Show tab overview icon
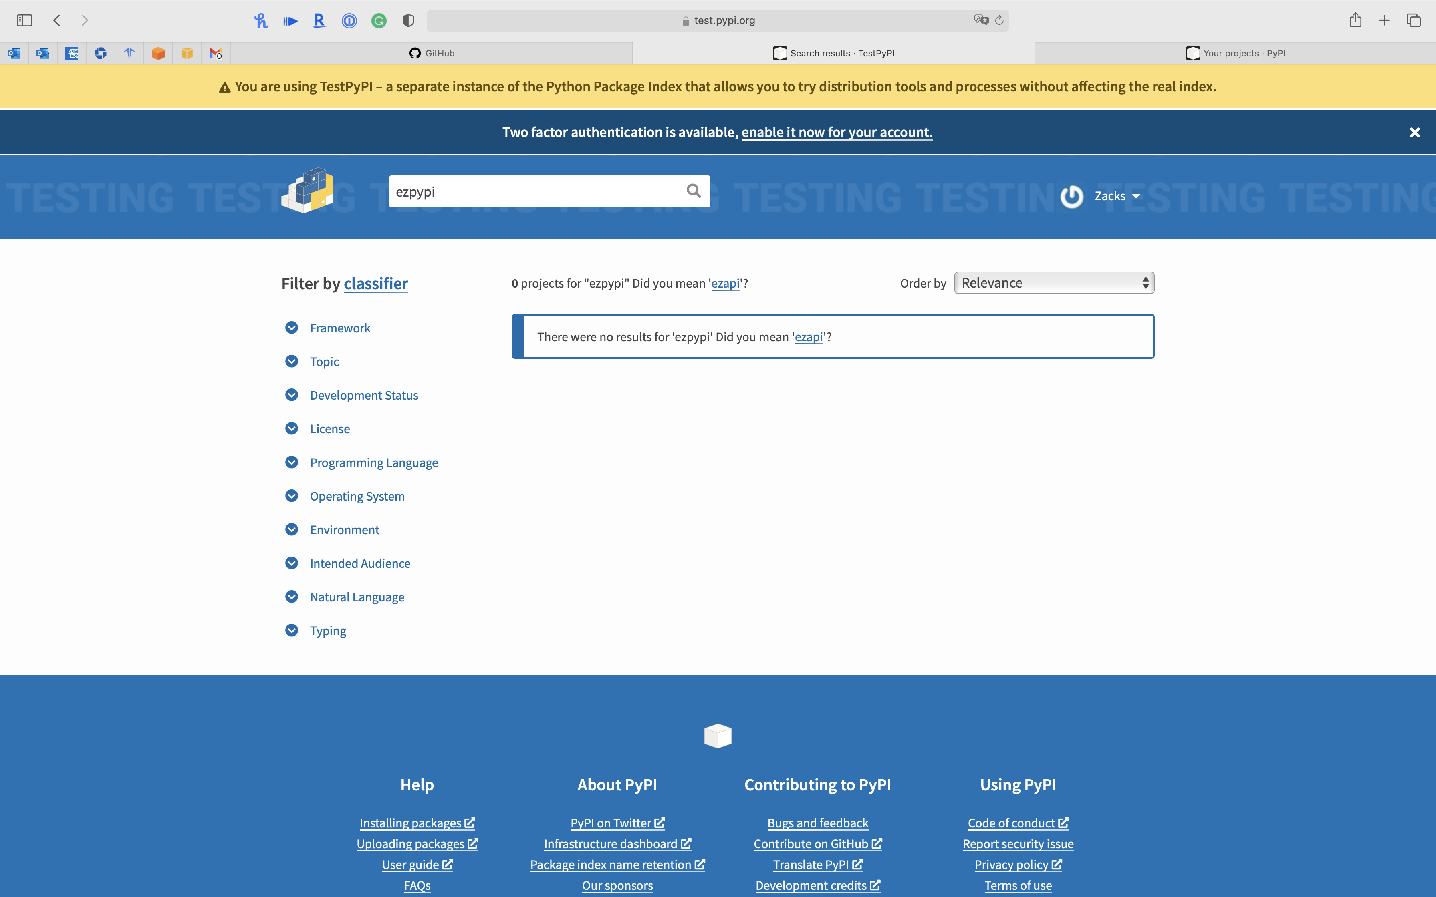1436x897 pixels. click(x=1414, y=20)
